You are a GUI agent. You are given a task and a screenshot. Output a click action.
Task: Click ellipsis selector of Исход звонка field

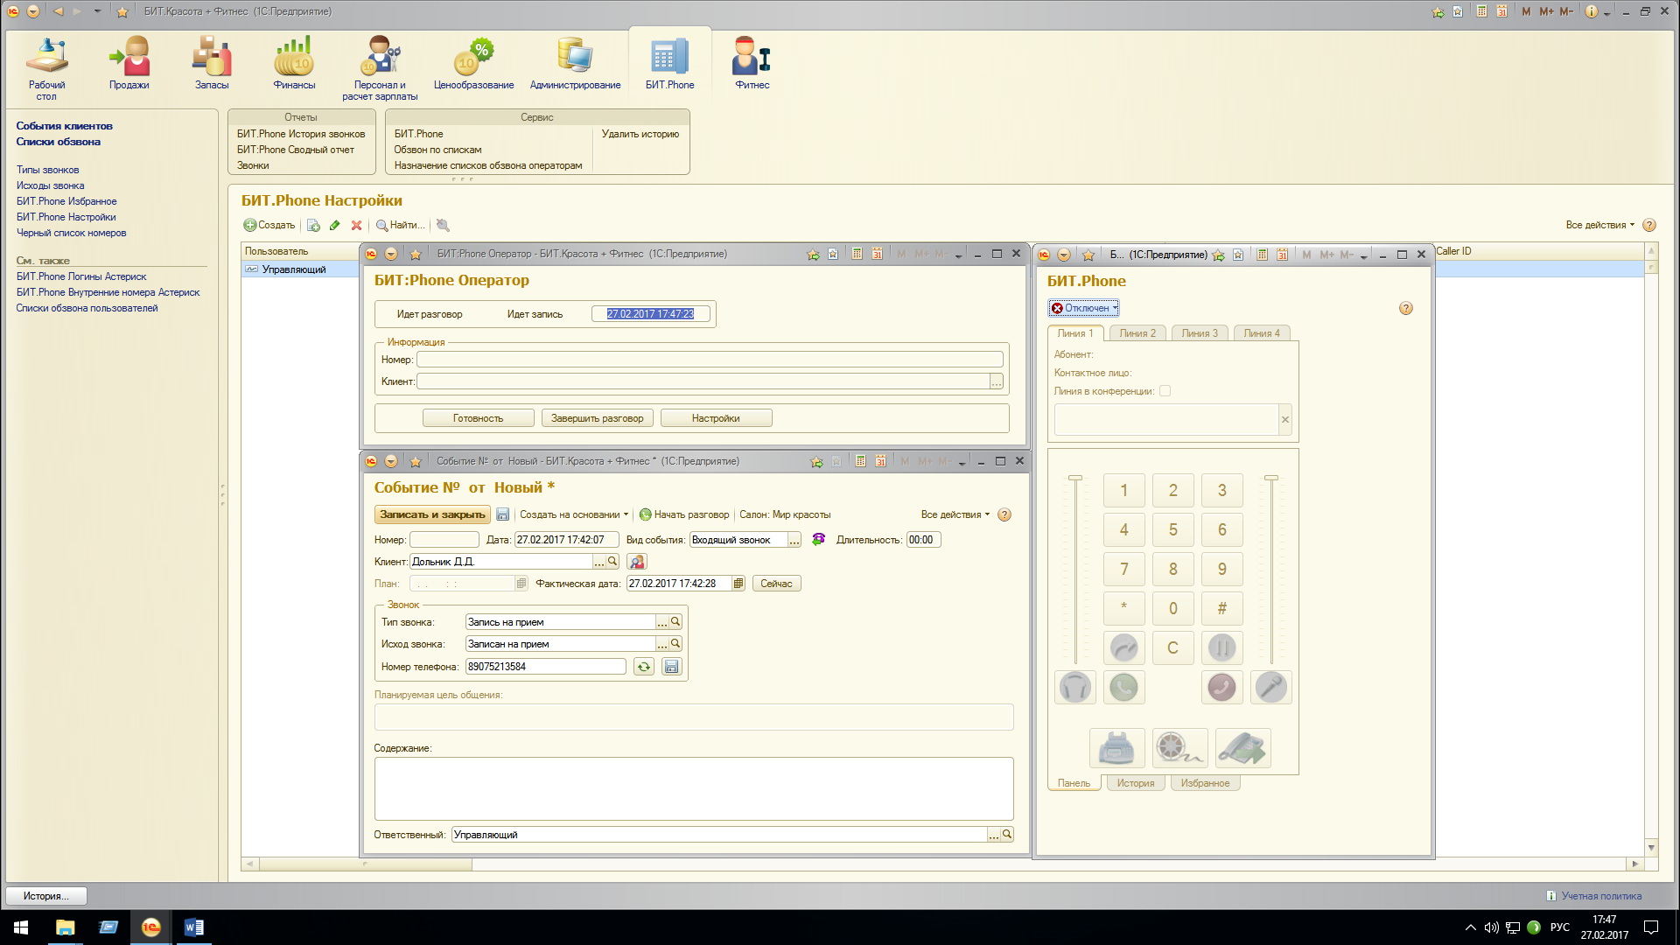(x=662, y=644)
